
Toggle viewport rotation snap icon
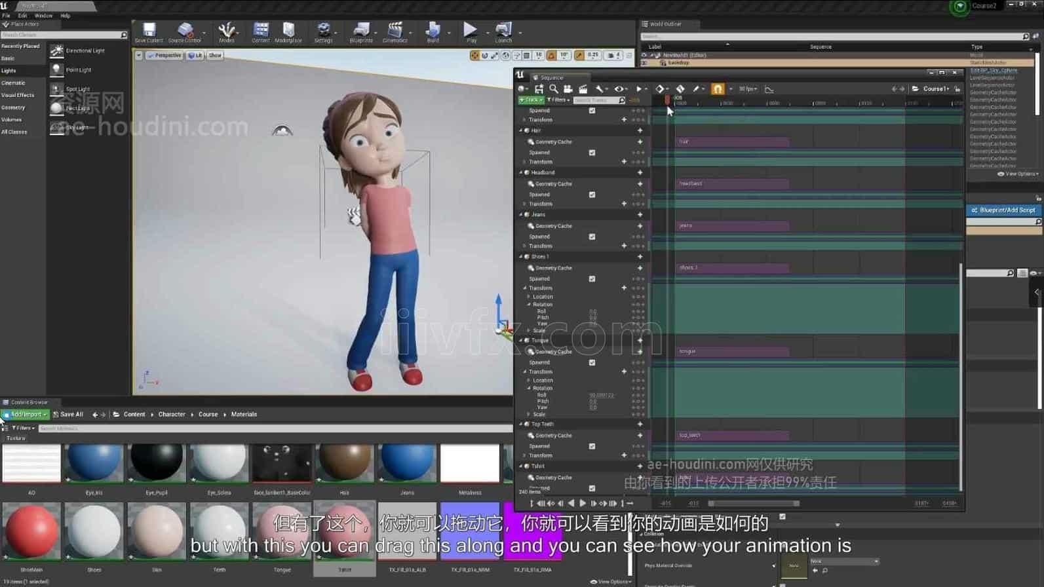(552, 56)
